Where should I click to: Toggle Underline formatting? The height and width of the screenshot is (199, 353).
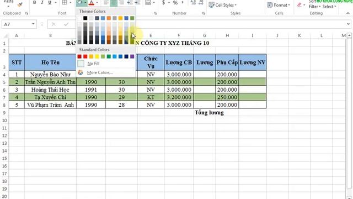[50, 2]
